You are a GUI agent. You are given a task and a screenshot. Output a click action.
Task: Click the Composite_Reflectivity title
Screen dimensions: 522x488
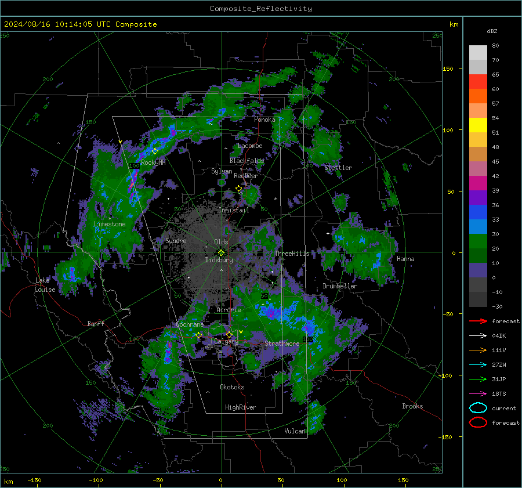[261, 9]
